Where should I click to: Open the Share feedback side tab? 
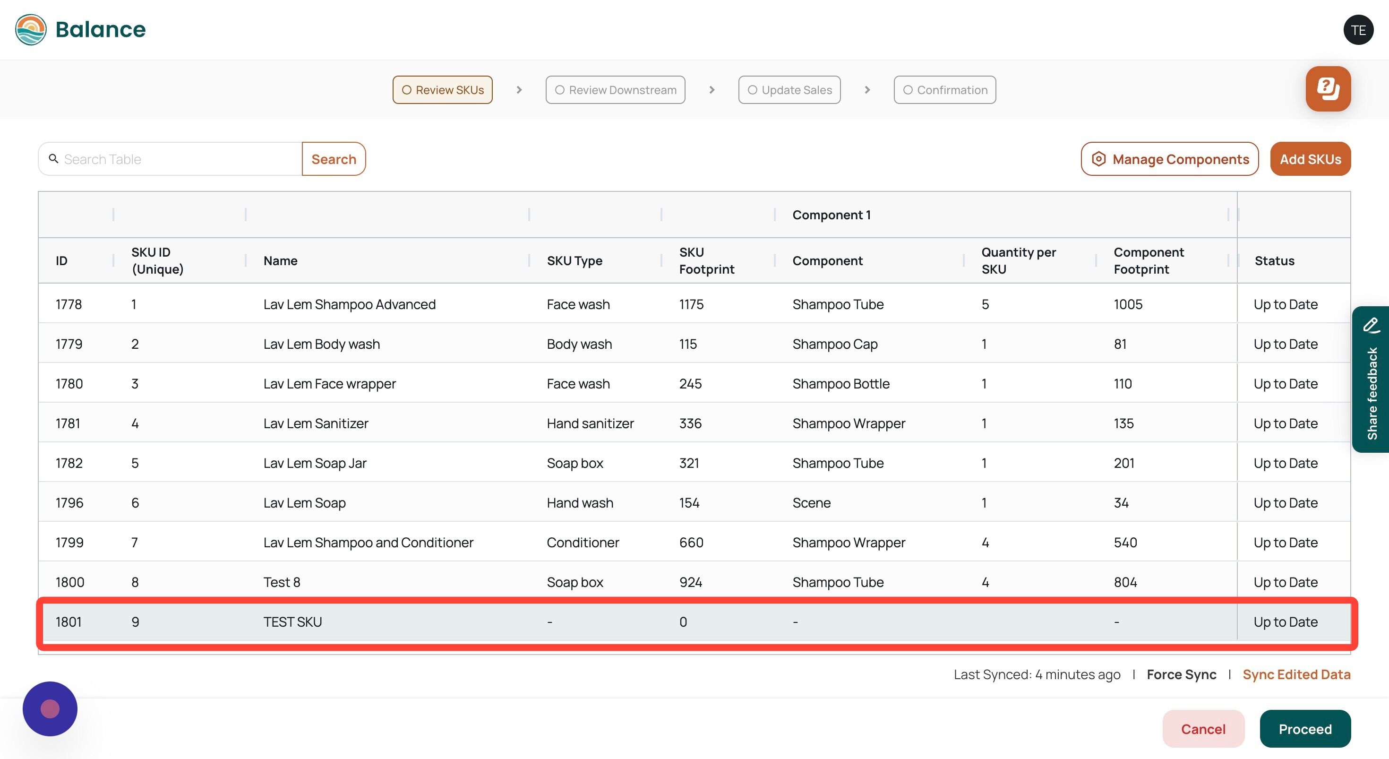(1371, 379)
